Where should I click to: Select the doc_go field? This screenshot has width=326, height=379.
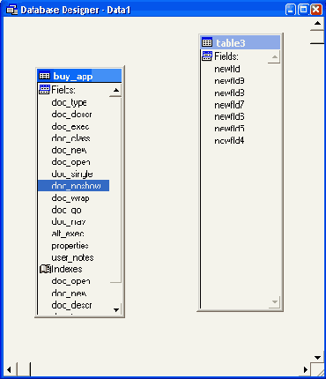tap(66, 210)
